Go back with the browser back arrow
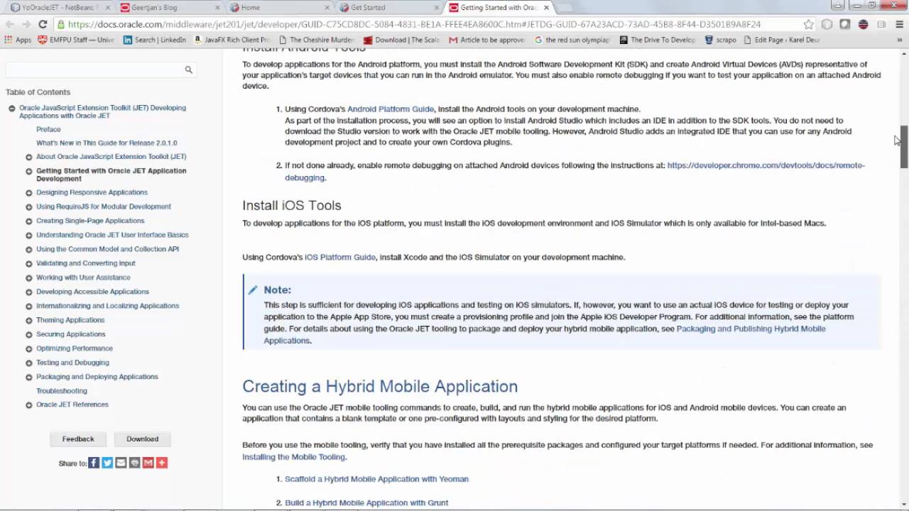Image resolution: width=909 pixels, height=511 pixels. (9, 24)
